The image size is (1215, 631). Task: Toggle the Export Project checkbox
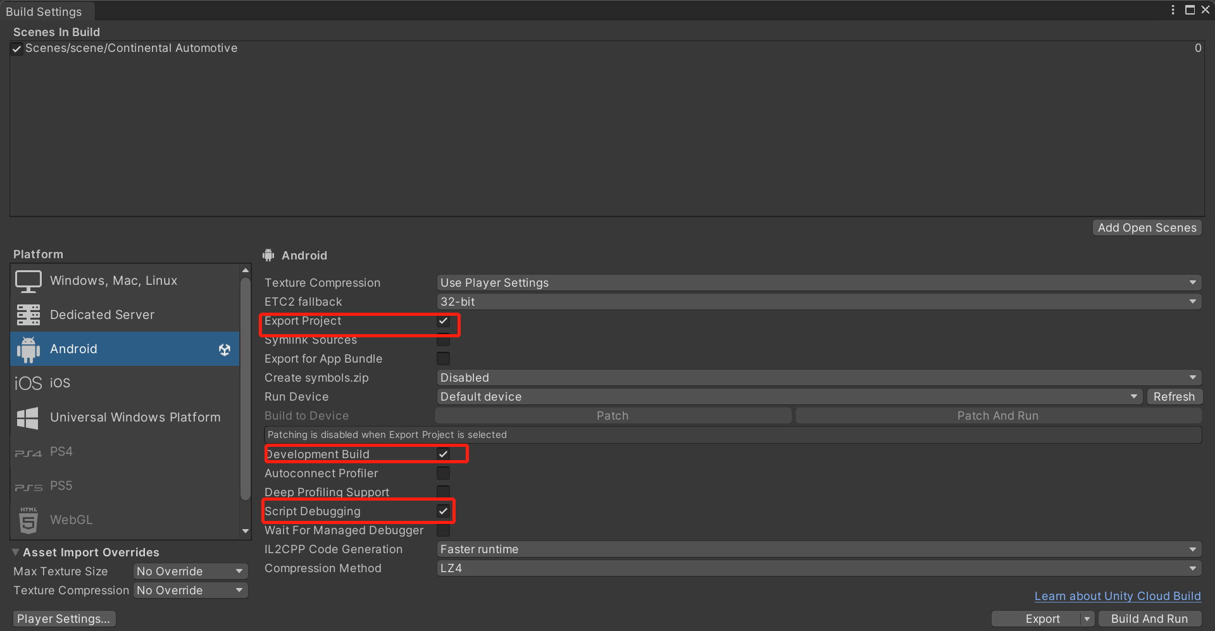click(x=444, y=321)
